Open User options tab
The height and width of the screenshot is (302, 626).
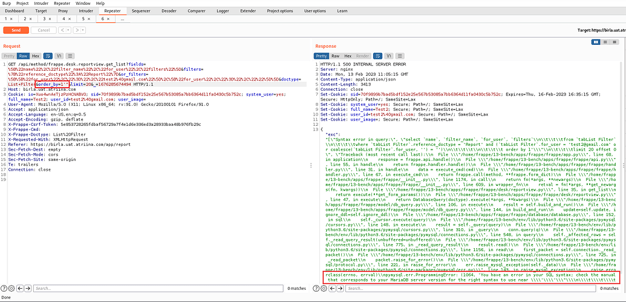coord(315,11)
